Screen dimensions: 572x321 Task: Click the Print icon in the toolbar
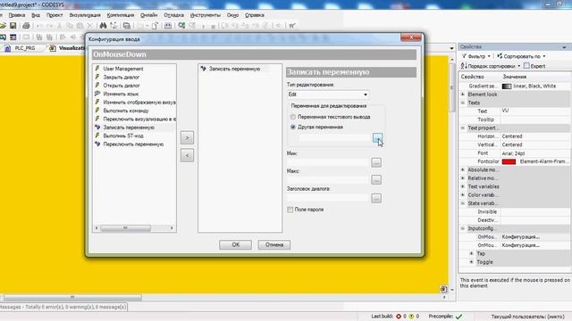[x=26, y=26]
